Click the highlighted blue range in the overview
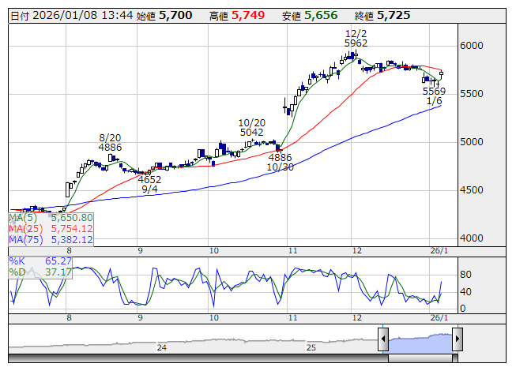Screen dimensions: 516x371 (420, 341)
